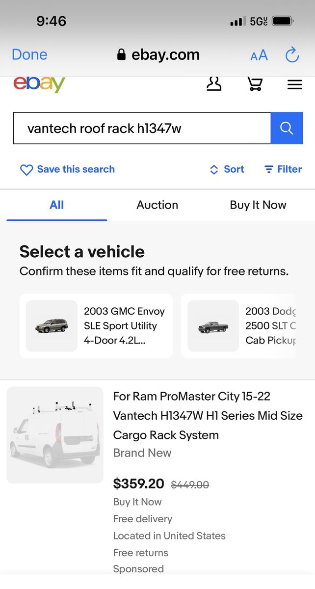315x589 pixels.
Task: Tap Done to close browser view
Action: [x=29, y=54]
